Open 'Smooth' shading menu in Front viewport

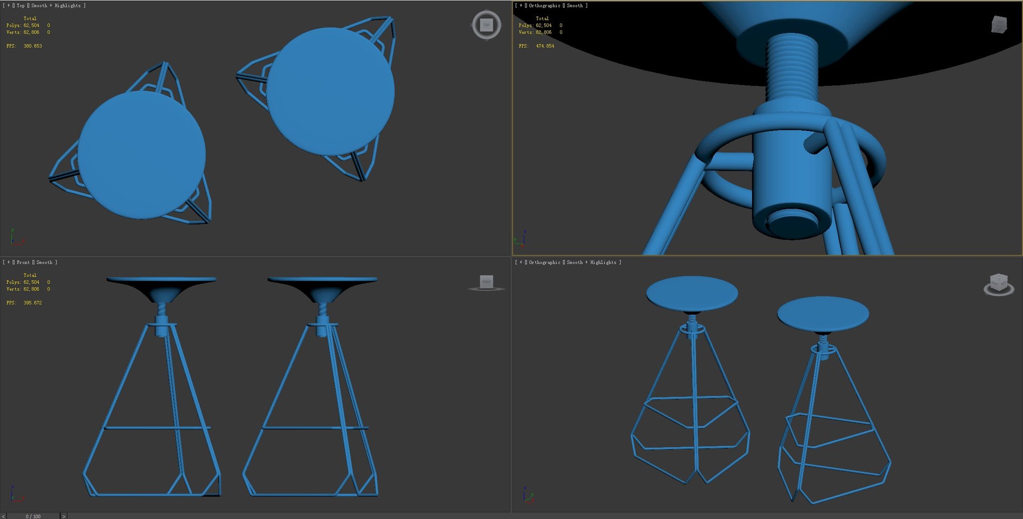[x=44, y=262]
